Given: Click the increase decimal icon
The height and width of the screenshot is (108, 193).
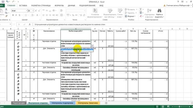Looking at the screenshot, I should coord(81,15).
